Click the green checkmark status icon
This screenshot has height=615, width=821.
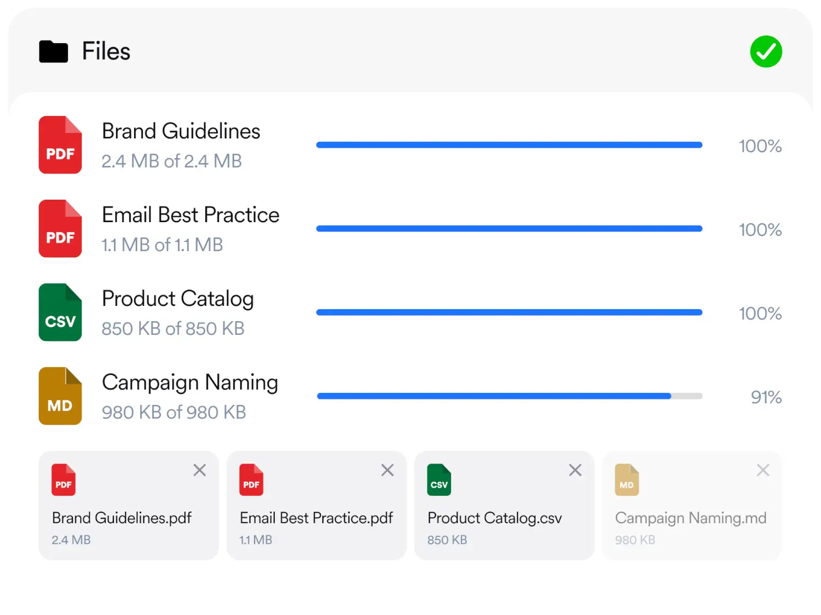[x=766, y=51]
